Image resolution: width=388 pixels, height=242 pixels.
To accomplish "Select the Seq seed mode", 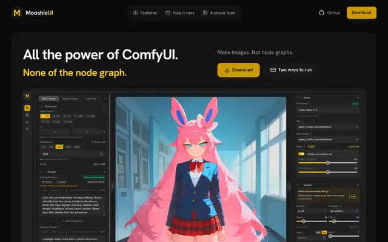I will [318, 232].
